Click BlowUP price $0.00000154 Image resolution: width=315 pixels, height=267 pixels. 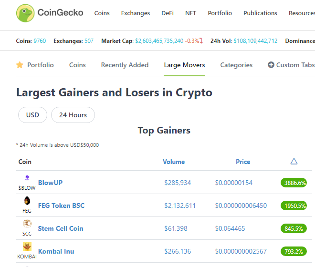click(234, 183)
